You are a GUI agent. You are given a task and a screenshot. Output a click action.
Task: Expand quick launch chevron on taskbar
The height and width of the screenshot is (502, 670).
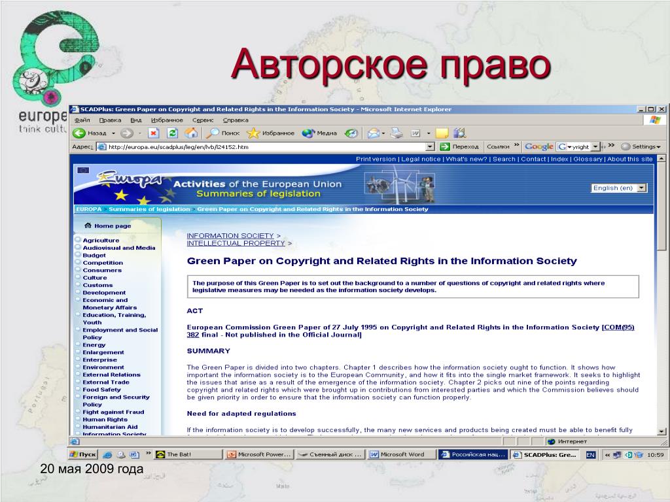(x=148, y=453)
